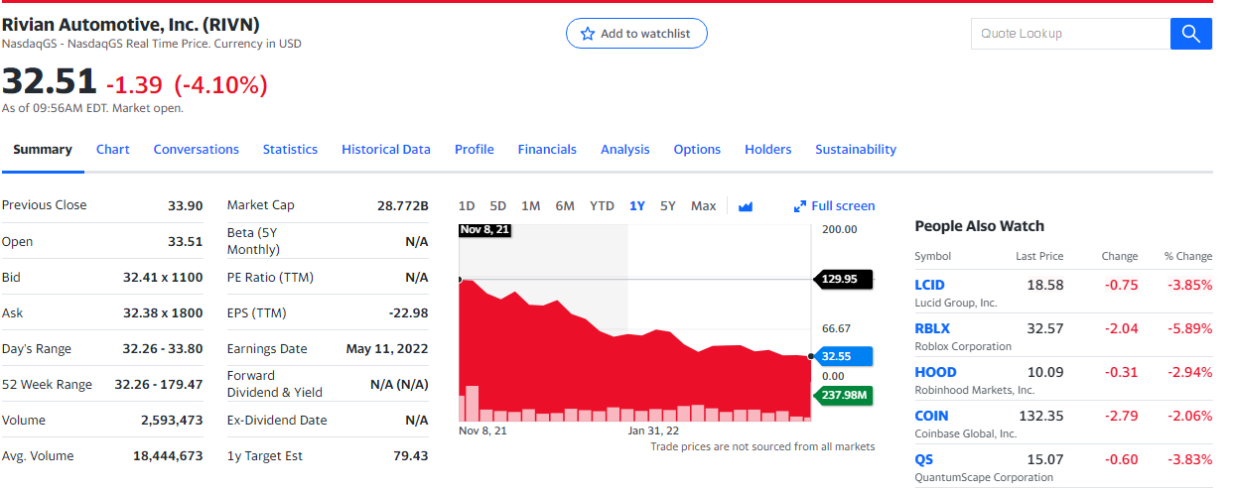
Task: Switch to the Analysis tab
Action: [625, 149]
